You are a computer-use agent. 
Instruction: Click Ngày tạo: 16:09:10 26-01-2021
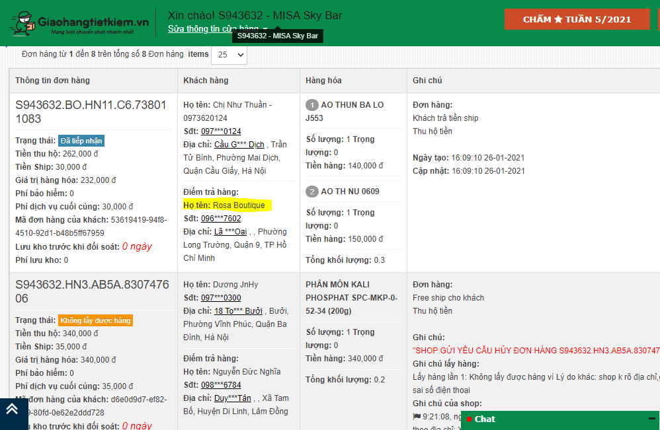pyautogui.click(x=468, y=158)
